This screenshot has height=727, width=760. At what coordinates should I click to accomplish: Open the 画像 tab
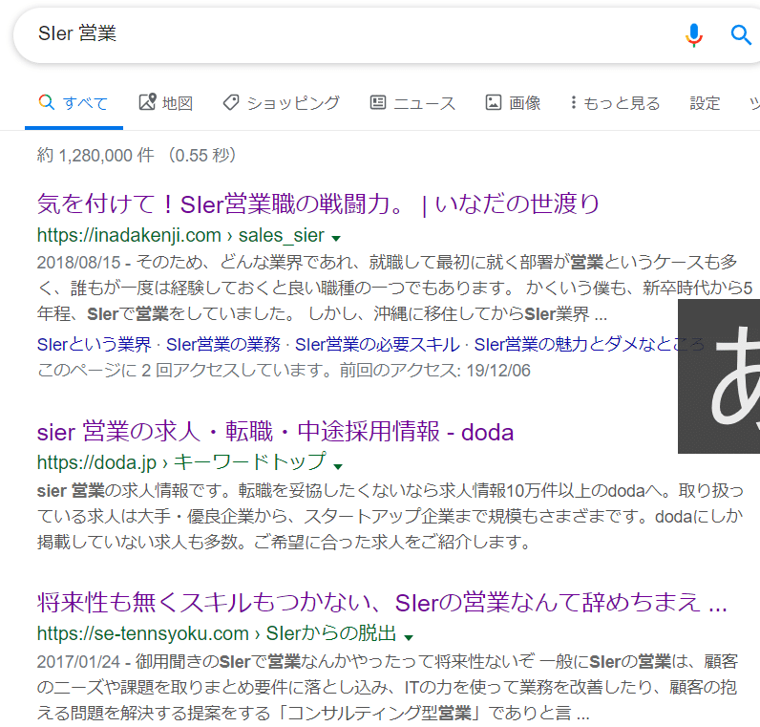[x=514, y=103]
